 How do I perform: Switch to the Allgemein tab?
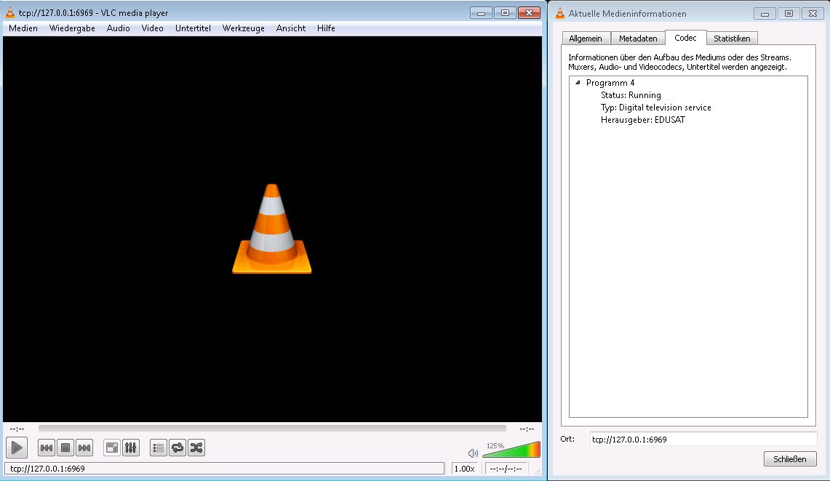(x=586, y=38)
